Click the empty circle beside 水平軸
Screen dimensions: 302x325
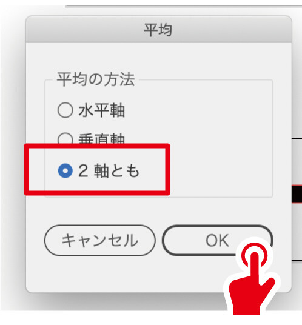(65, 110)
